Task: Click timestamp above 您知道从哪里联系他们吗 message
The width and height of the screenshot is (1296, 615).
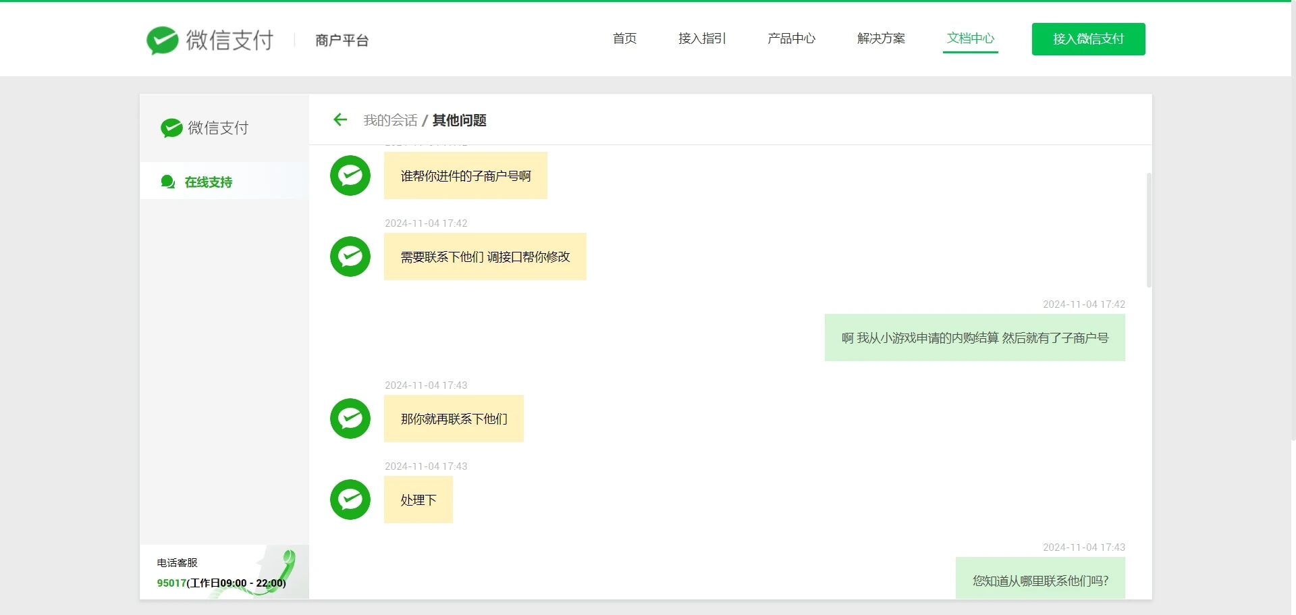Action: (x=1084, y=547)
